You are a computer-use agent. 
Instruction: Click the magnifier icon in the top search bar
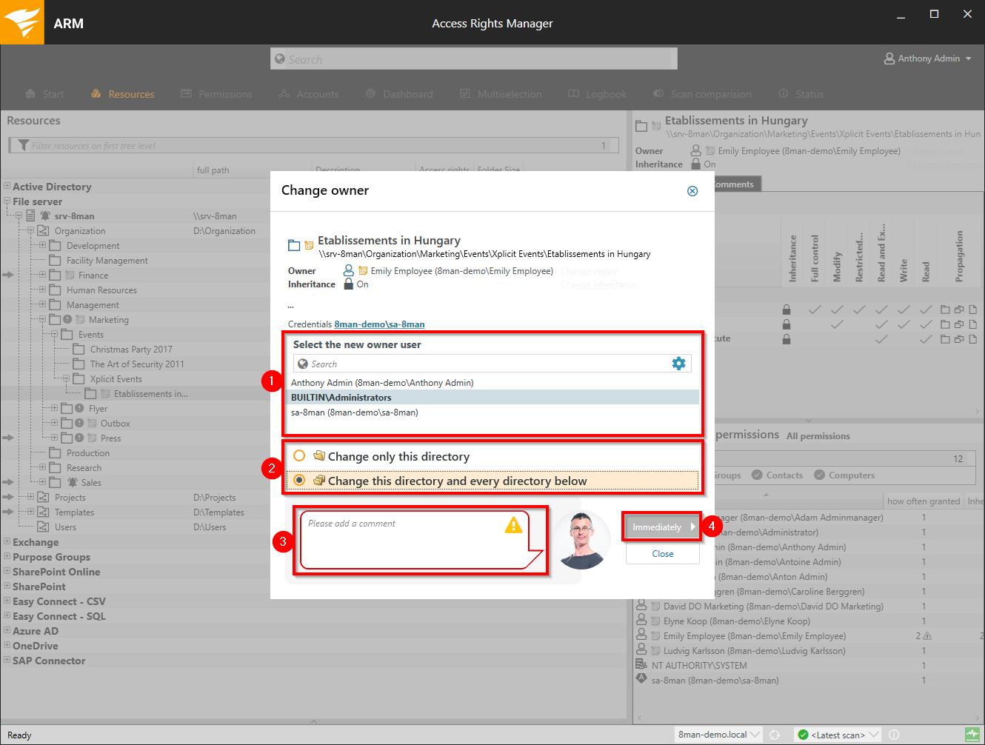click(x=279, y=59)
